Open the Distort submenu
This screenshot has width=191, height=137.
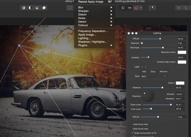click(94, 14)
